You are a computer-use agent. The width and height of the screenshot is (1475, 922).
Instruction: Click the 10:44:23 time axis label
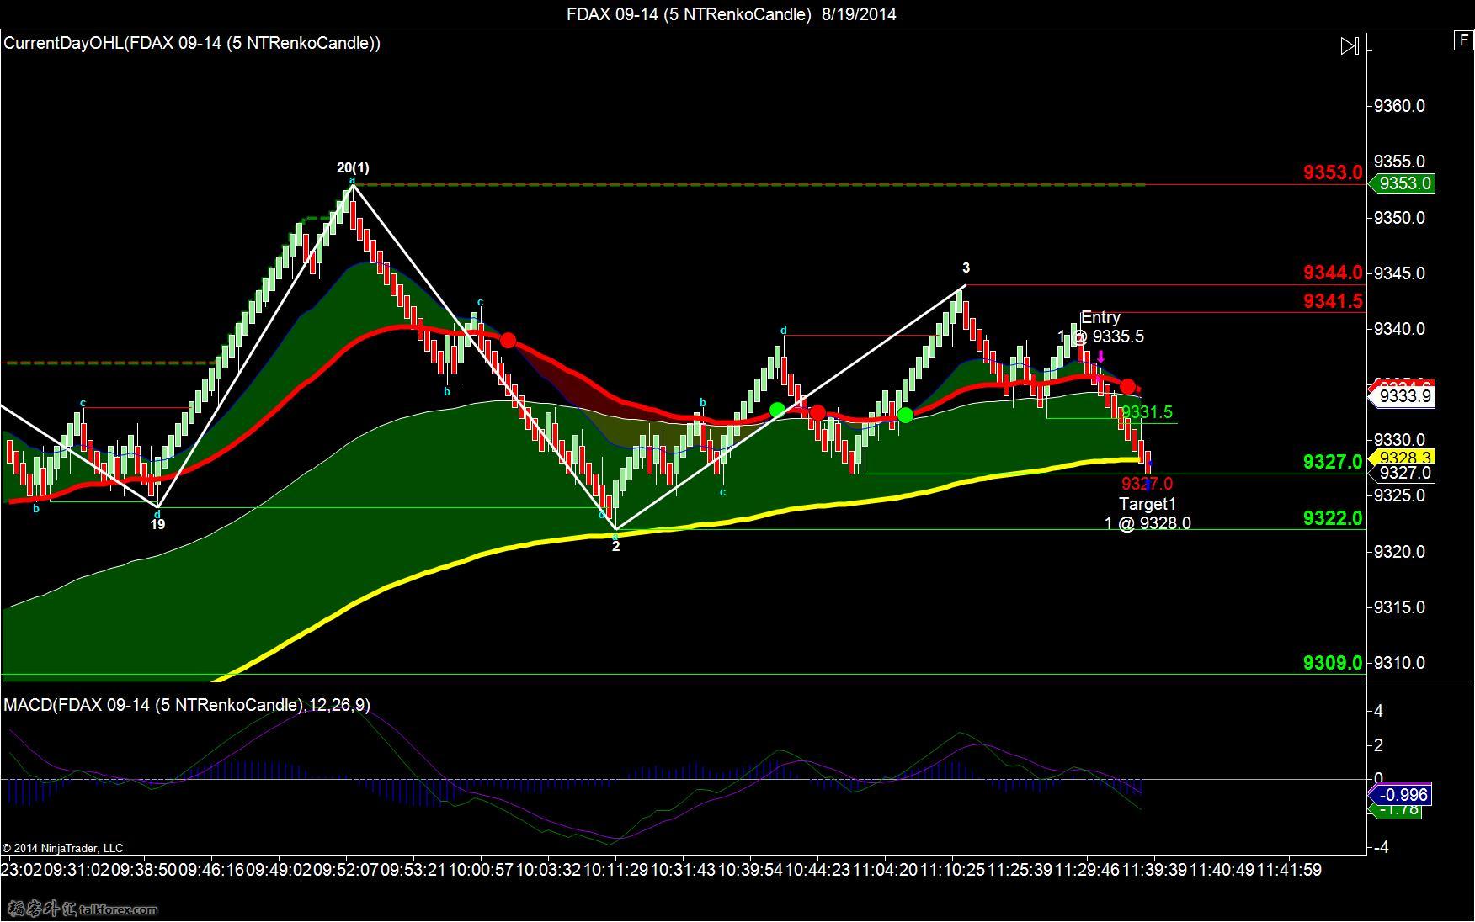pyautogui.click(x=817, y=870)
